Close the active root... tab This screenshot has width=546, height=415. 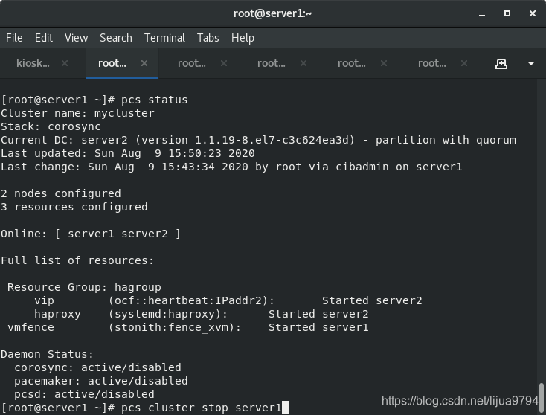point(144,63)
